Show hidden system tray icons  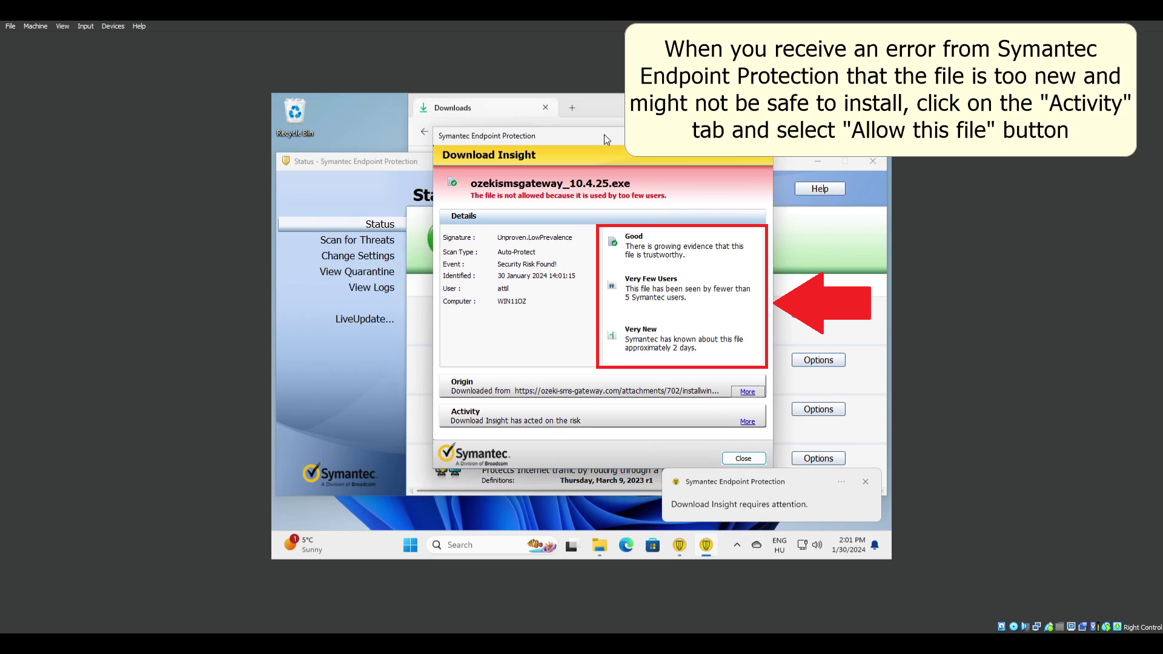pos(737,545)
